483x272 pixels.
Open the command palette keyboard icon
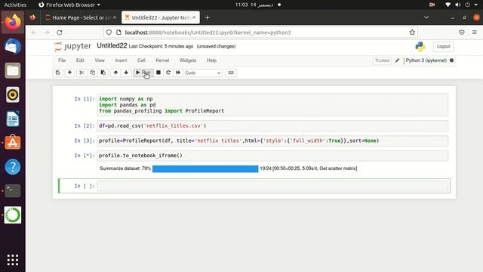231,73
